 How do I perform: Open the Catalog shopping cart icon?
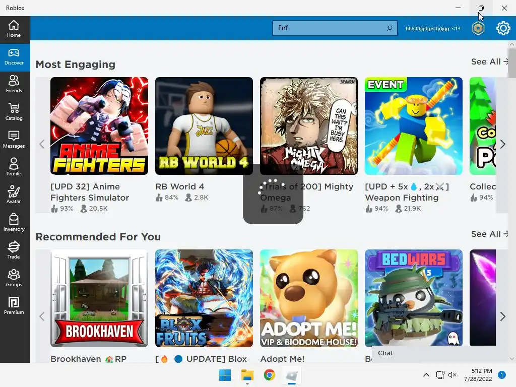point(14,112)
